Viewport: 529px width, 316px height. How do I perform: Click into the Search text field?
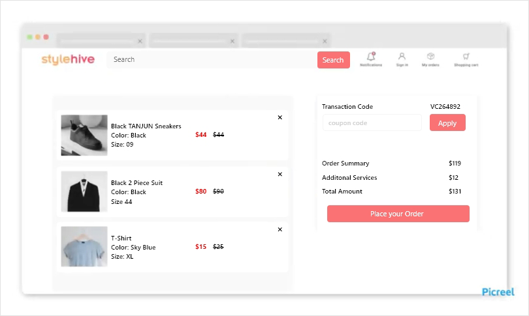(x=212, y=59)
